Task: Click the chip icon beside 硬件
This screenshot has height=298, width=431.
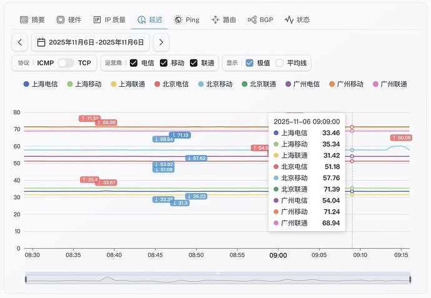Action: 61,20
